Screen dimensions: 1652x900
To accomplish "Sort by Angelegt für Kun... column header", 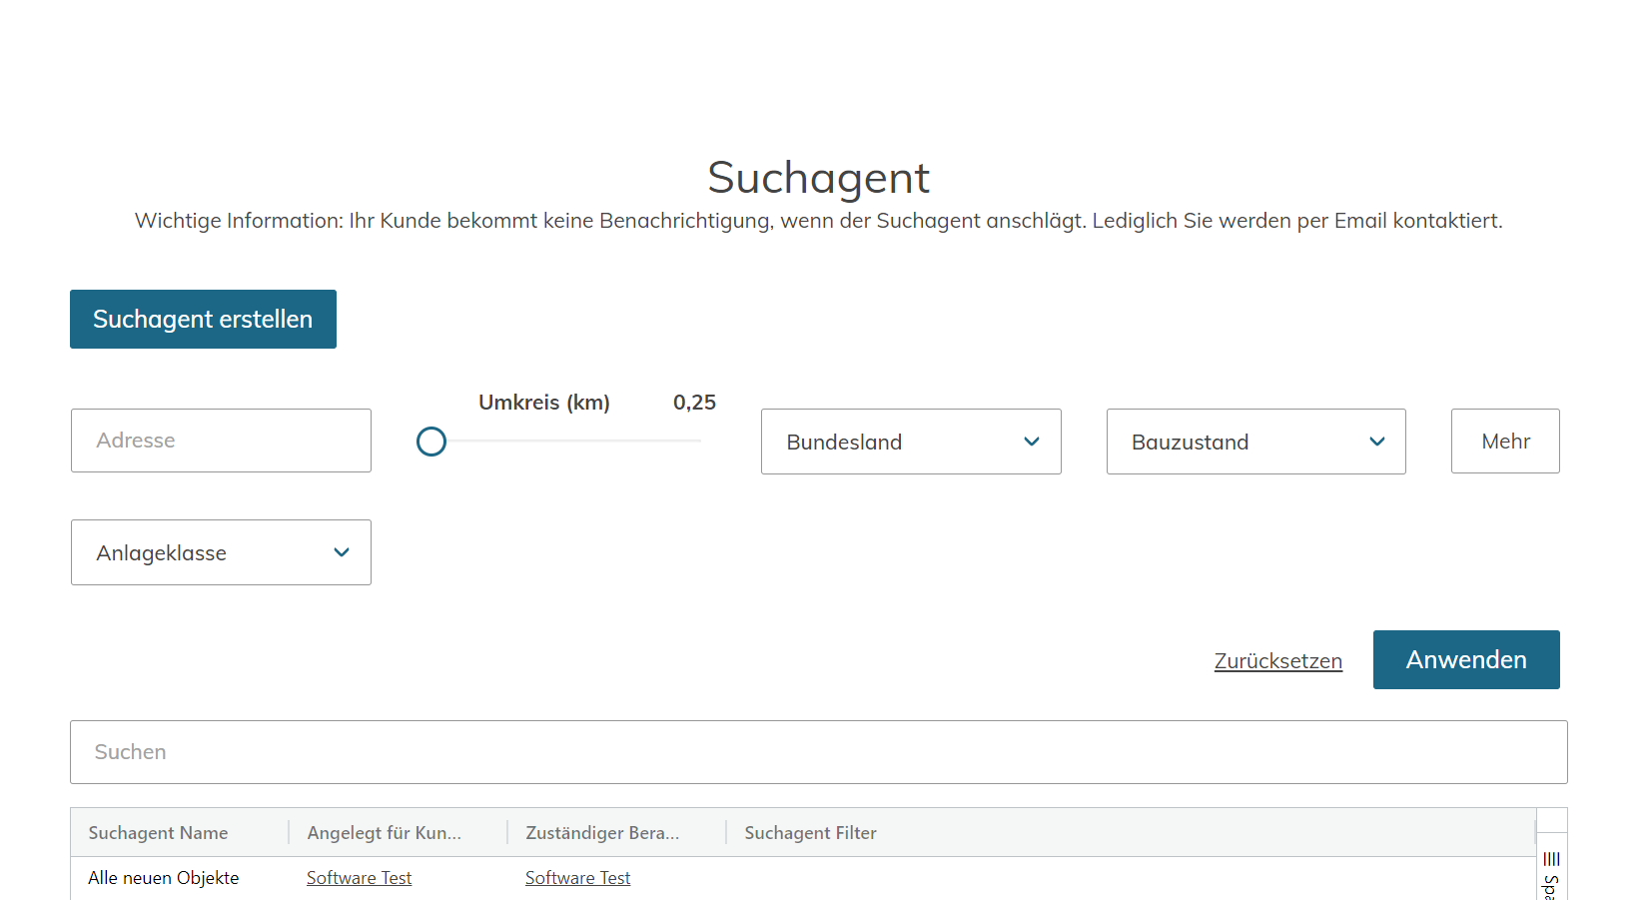I will (x=385, y=833).
